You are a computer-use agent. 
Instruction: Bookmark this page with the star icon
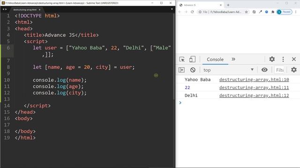tap(246, 12)
